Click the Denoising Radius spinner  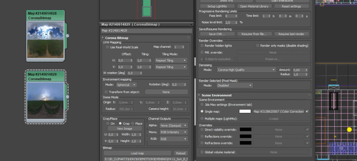(306, 74)
